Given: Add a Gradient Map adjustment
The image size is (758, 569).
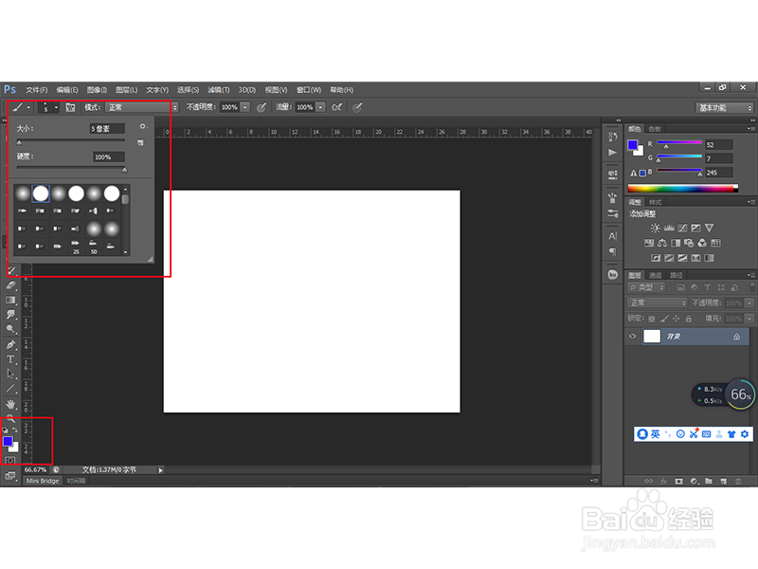Looking at the screenshot, I should tap(709, 258).
